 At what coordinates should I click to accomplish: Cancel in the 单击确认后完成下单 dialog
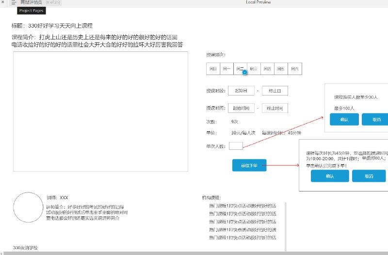(369, 176)
